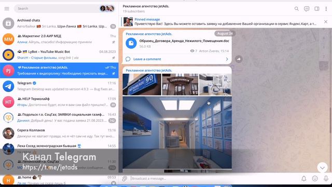Open the hamburger main menu

pos(7,9)
